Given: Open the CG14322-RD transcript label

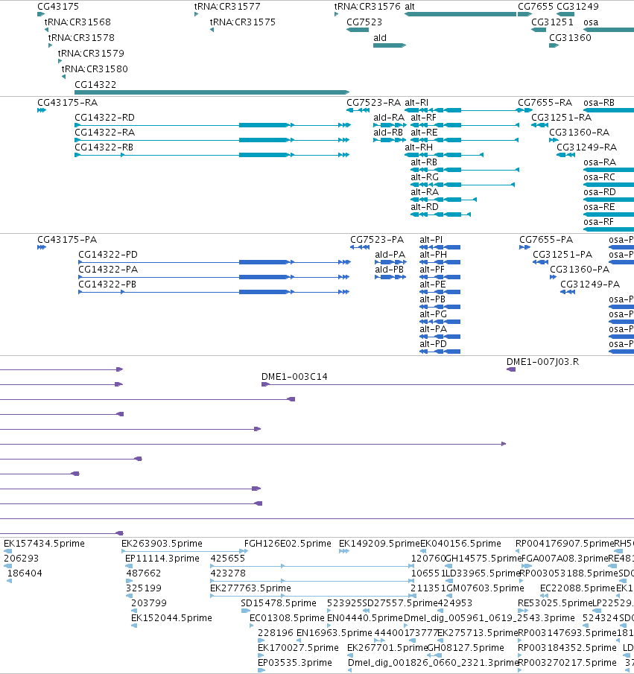Looking at the screenshot, I should point(104,118).
